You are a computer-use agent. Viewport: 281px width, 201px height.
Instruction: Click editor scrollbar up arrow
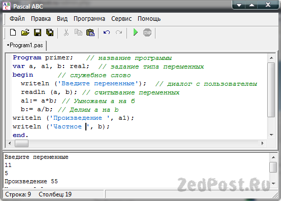[x=271, y=58]
